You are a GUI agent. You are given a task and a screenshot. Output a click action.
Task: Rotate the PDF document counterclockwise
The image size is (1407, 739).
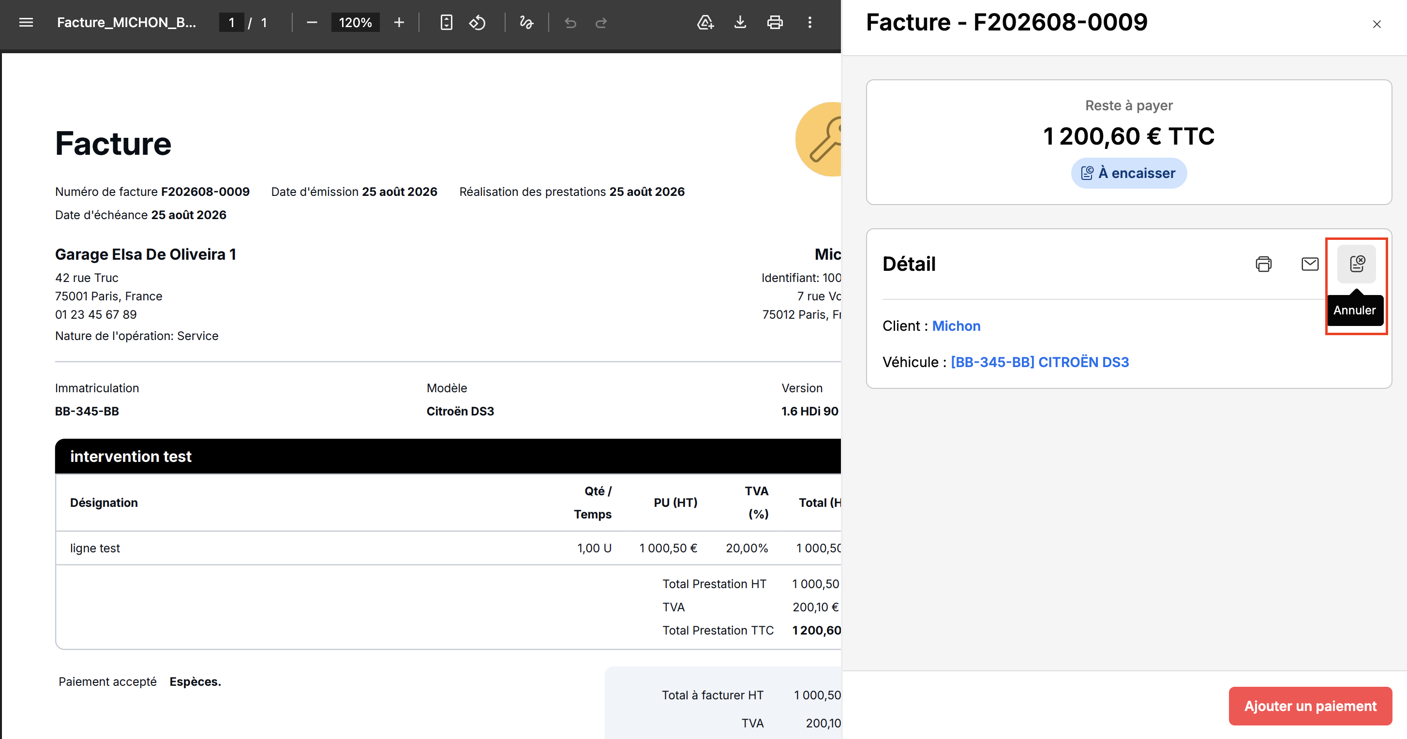point(478,22)
